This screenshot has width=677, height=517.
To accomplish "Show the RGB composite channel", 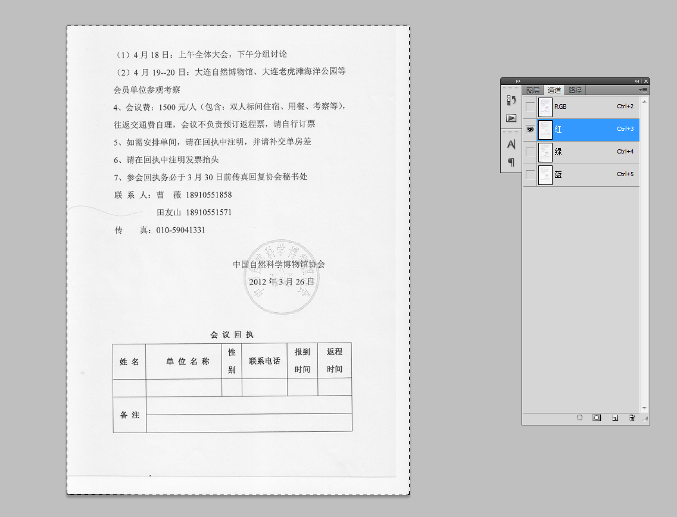I will click(530, 106).
